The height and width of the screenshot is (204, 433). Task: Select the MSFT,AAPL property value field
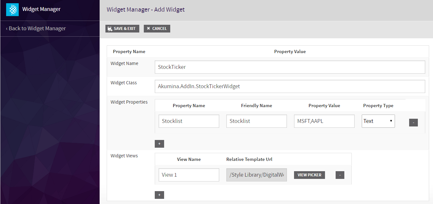pyautogui.click(x=324, y=121)
